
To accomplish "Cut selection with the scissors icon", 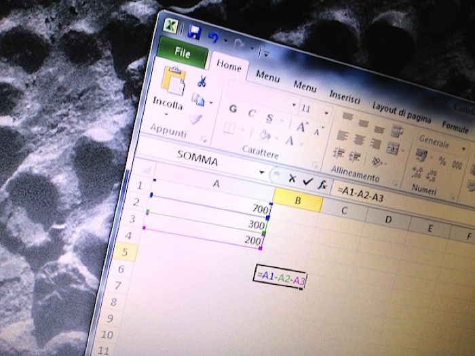I will [x=202, y=81].
